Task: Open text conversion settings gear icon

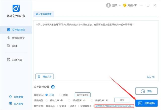Action: 53,87
